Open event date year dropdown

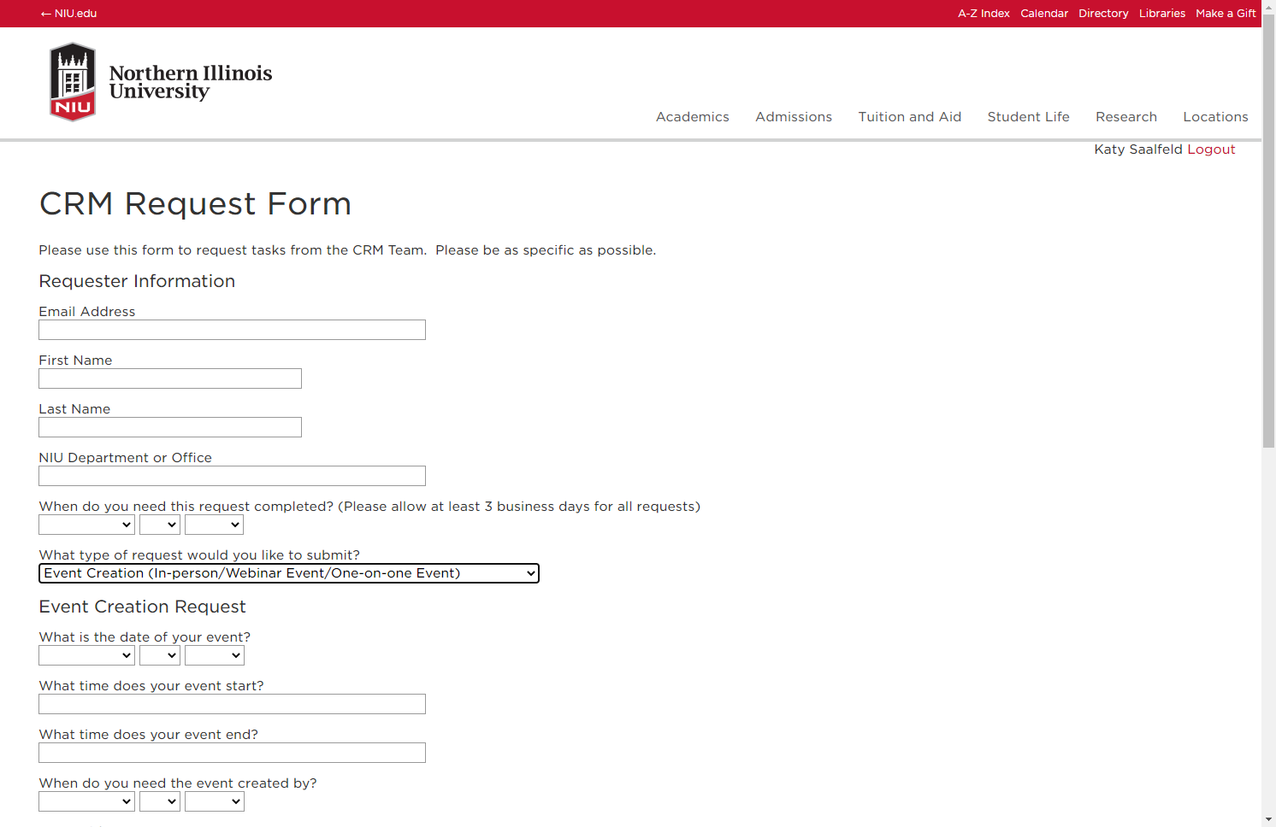pyautogui.click(x=215, y=655)
